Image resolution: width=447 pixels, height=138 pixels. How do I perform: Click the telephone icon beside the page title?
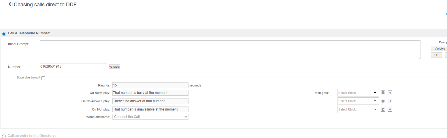pos(10,4)
